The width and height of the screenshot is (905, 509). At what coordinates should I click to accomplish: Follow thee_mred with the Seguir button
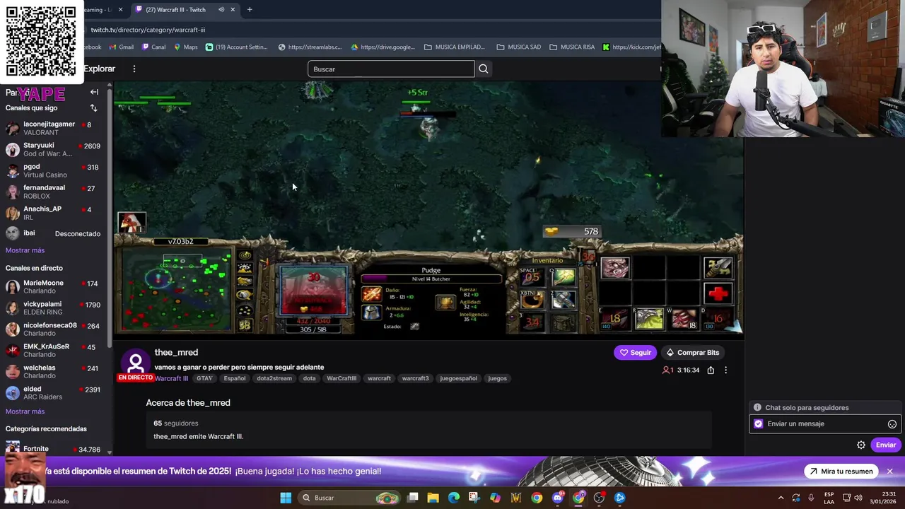point(635,353)
